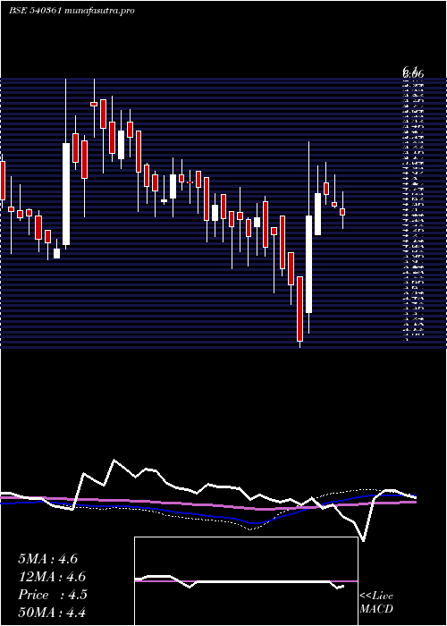This screenshot has height=626, width=447.
Task: Click the large red candlestick at the chart low
Action: [x=299, y=309]
